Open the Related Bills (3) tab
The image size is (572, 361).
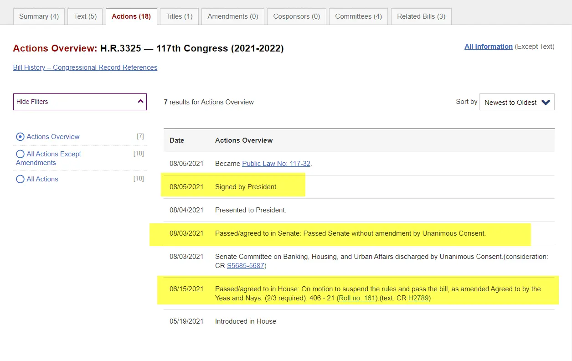tap(421, 16)
